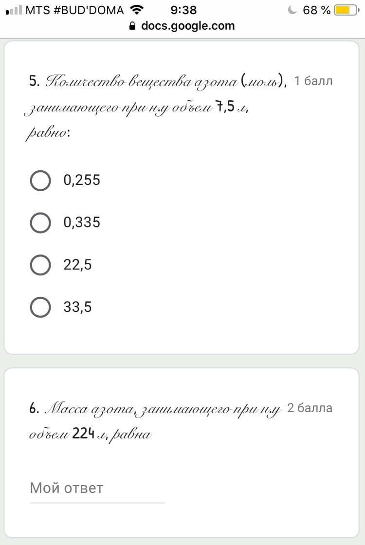Click the 22,5 option label text

point(77,265)
